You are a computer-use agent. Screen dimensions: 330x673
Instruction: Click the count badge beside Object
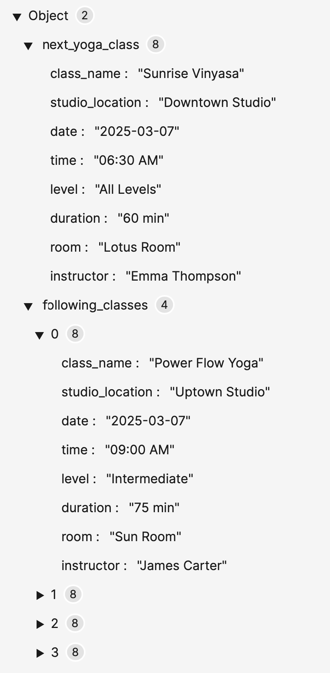pos(84,16)
